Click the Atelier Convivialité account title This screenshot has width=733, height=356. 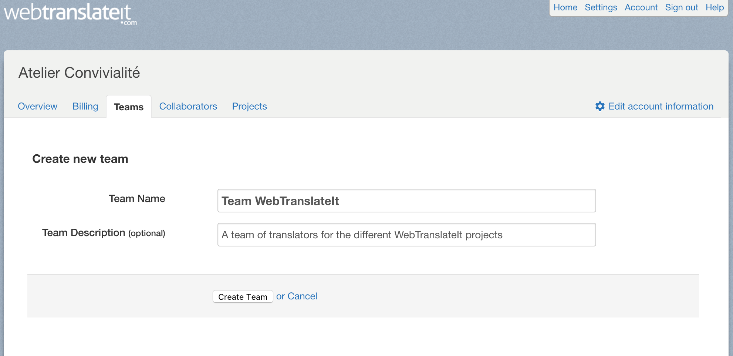pyautogui.click(x=79, y=73)
